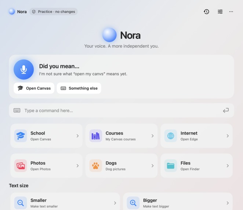Focus the Type a command here field

pos(121,110)
